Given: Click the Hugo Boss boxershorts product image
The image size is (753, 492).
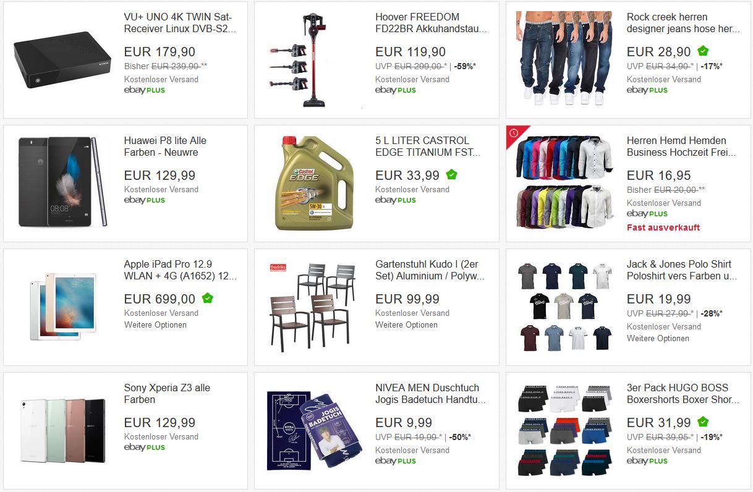Looking at the screenshot, I should pyautogui.click(x=564, y=431).
